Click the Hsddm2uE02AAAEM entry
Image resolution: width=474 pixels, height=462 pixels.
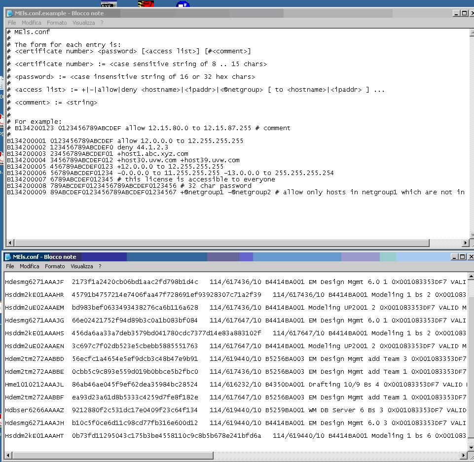(235, 308)
